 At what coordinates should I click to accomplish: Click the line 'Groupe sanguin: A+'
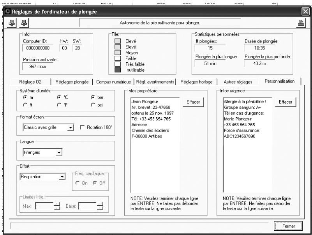click(x=242, y=107)
